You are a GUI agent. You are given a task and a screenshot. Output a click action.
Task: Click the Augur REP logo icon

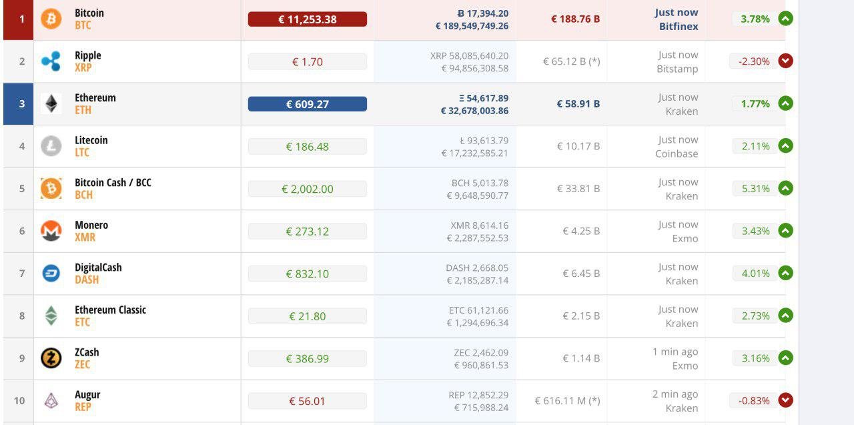pos(51,400)
